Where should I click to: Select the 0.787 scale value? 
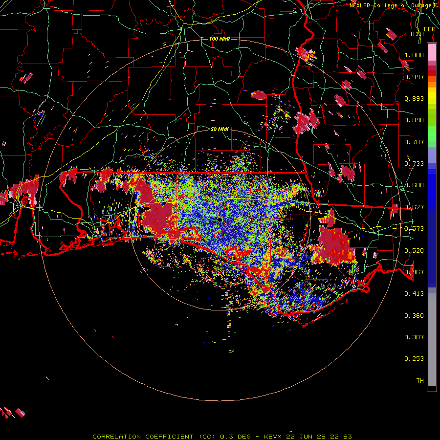(x=414, y=142)
